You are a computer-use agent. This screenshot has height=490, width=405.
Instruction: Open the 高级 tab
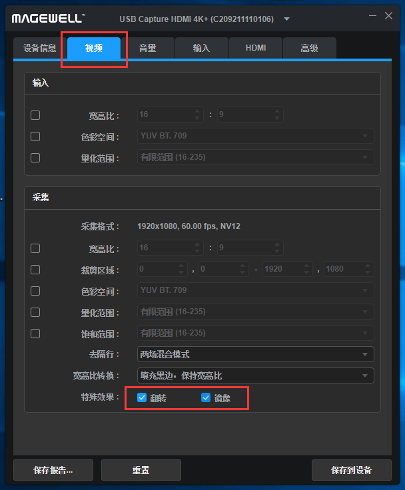click(309, 48)
